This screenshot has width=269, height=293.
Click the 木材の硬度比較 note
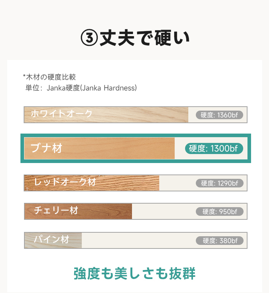pyautogui.click(x=49, y=77)
